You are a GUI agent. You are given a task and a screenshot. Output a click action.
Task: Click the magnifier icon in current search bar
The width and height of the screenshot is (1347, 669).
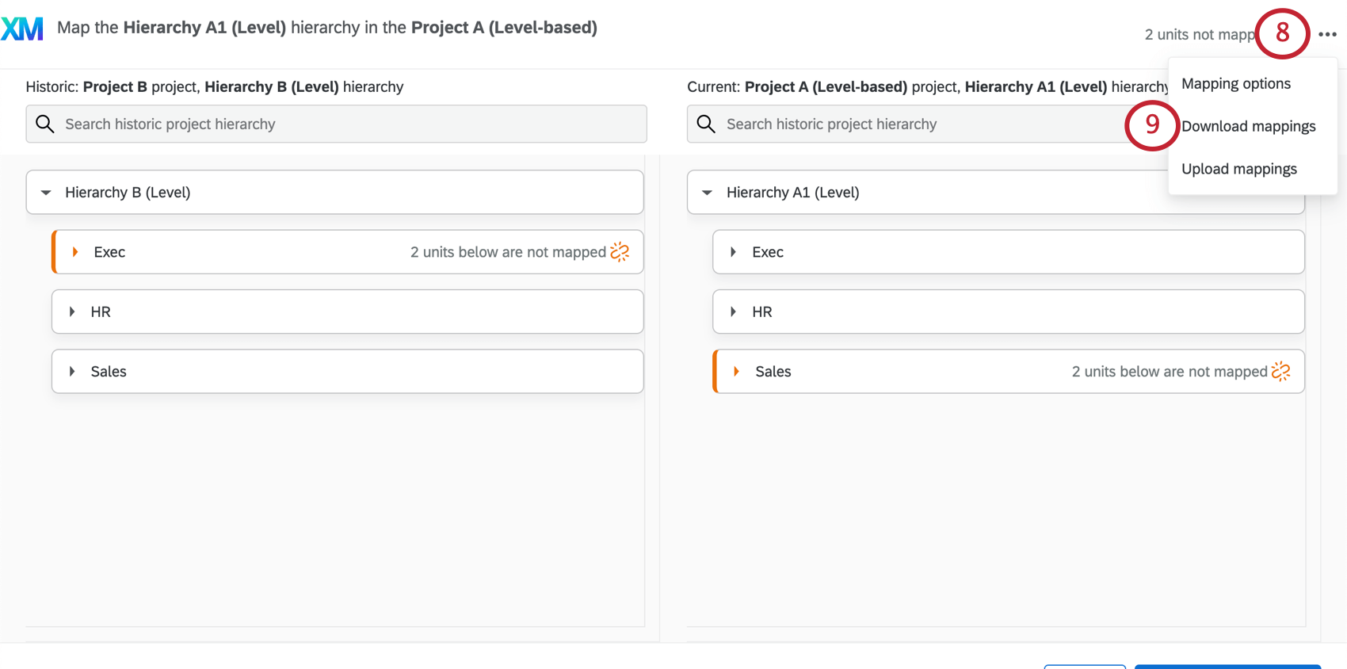(705, 124)
